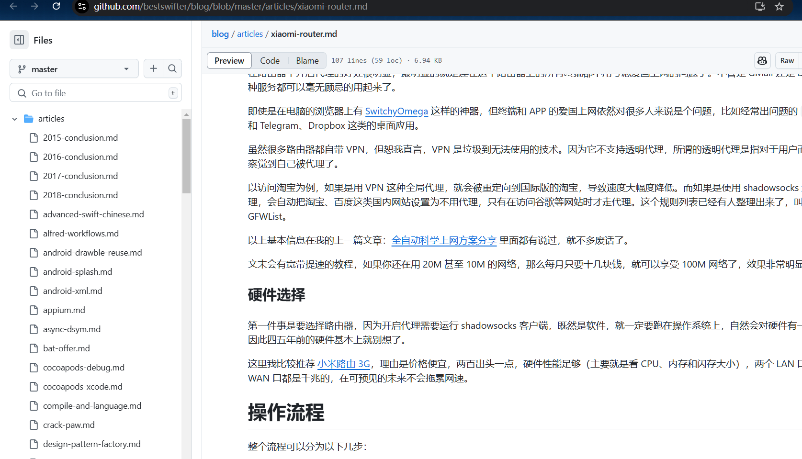
Task: Bookmark this page with star icon
Action: (779, 6)
